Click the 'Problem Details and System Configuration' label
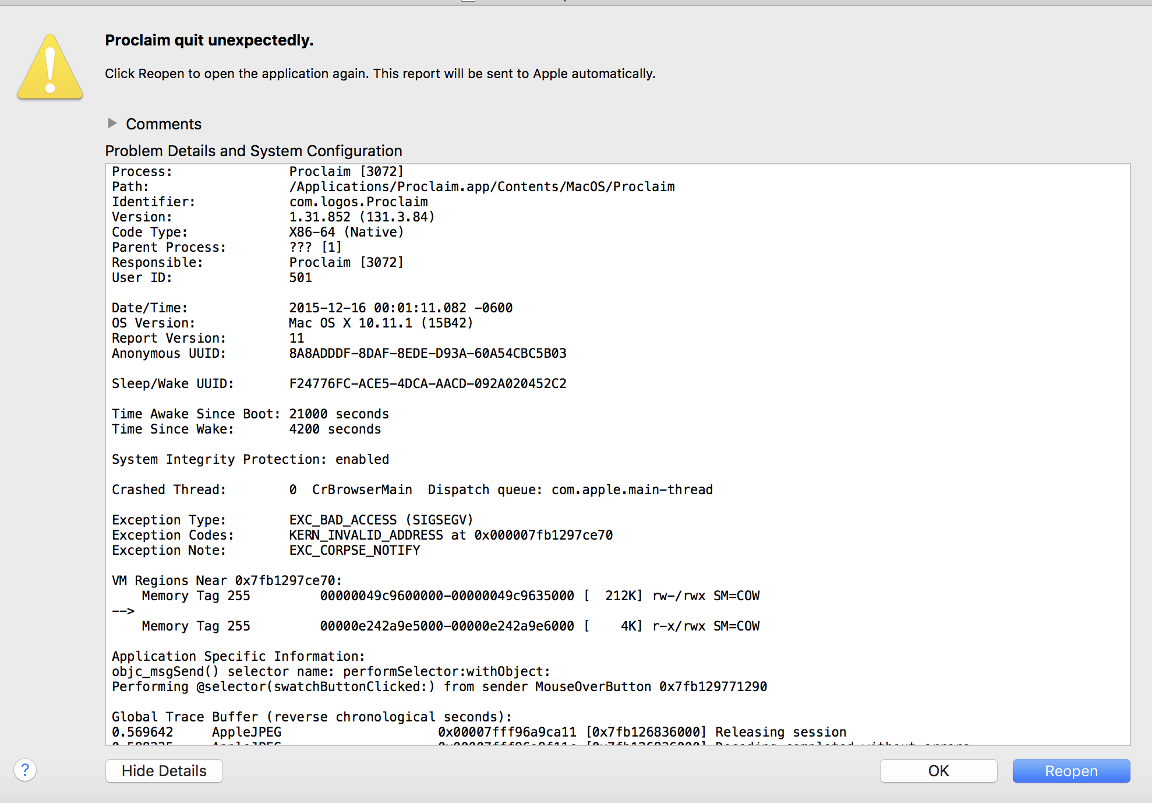Image resolution: width=1152 pixels, height=803 pixels. 253,151
